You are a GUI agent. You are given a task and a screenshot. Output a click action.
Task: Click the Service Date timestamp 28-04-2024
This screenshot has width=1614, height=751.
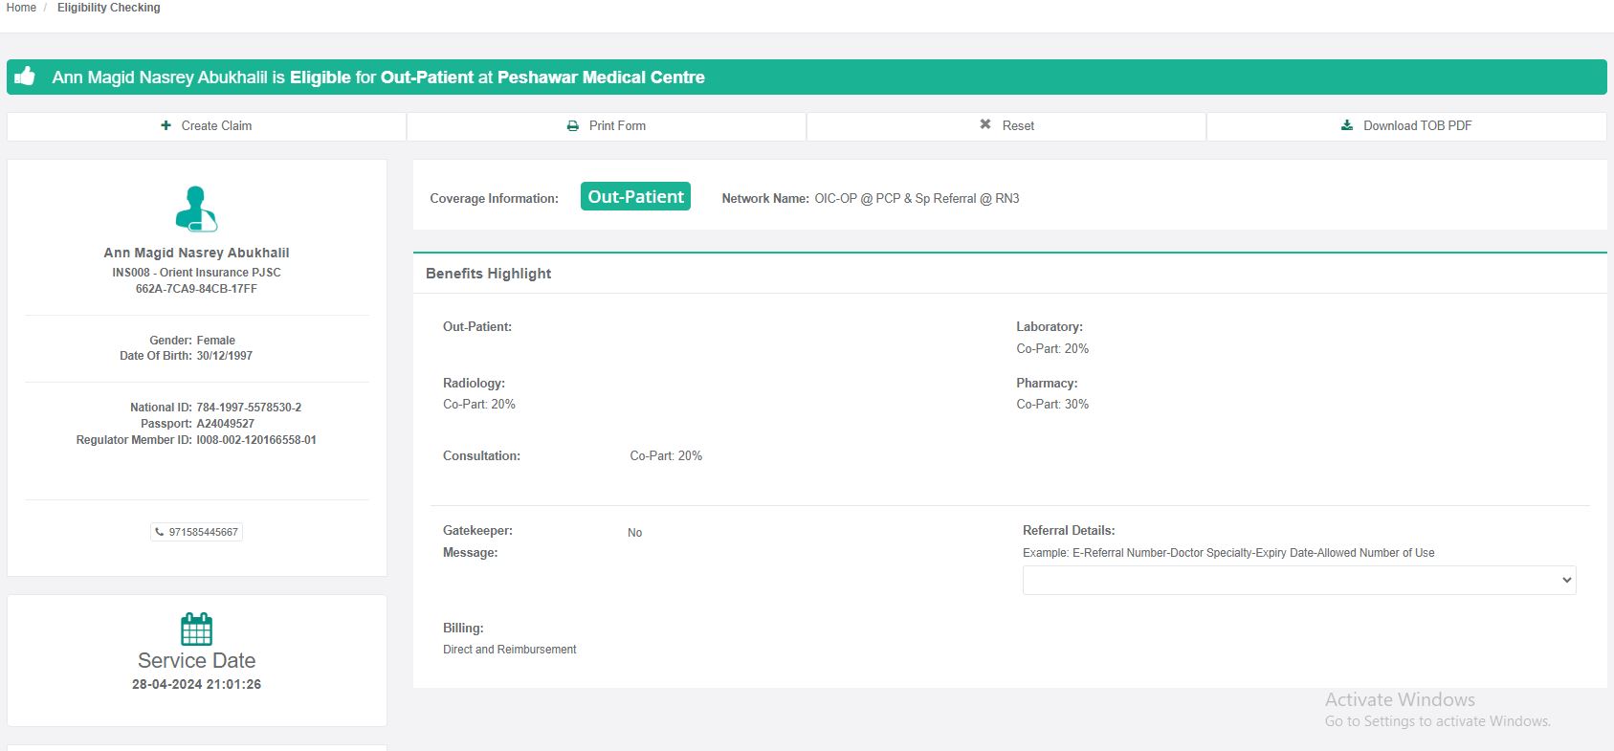pyautogui.click(x=196, y=684)
